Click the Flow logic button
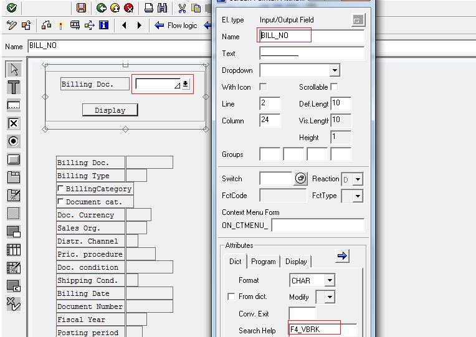 (176, 26)
